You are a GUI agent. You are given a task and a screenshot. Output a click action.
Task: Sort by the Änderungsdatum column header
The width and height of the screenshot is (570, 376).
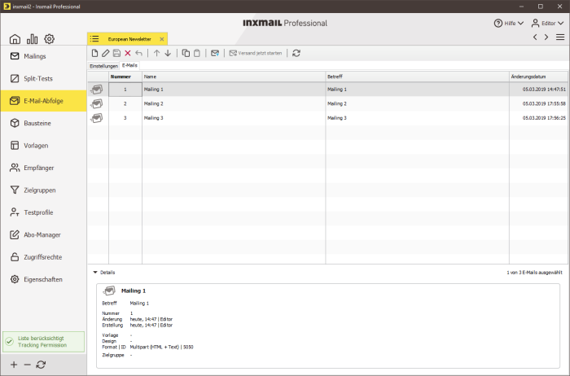[x=538, y=77]
